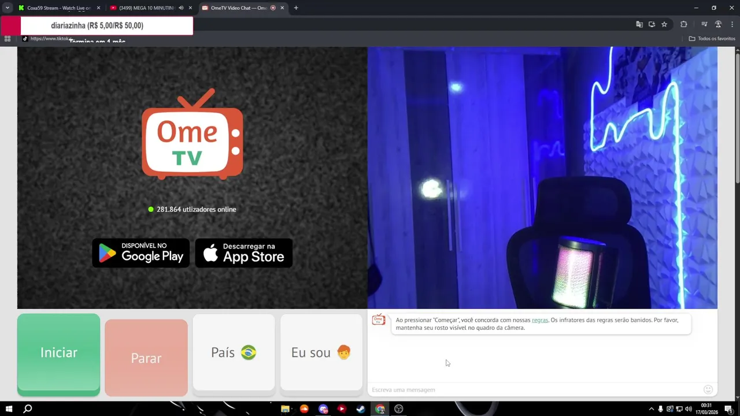This screenshot has width=740, height=416.
Task: Open the orange SoundCloud taskbar icon
Action: 304,409
